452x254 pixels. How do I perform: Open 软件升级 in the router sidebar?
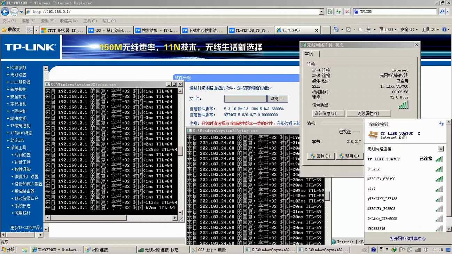[23, 169]
